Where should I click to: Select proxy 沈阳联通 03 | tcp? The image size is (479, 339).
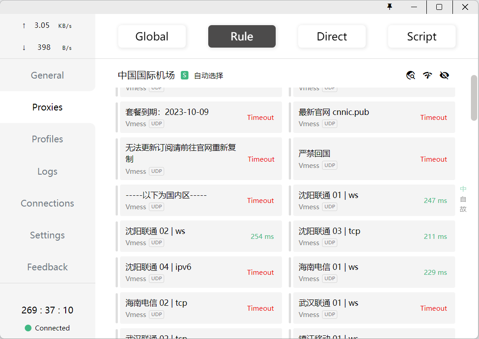coord(374,236)
